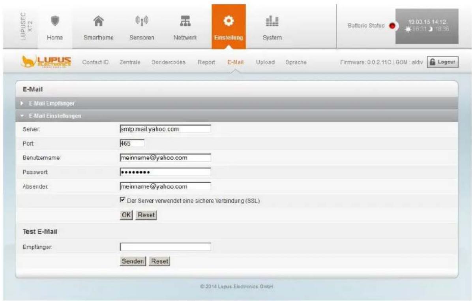Image resolution: width=472 pixels, height=301 pixels.
Task: Click the Logout button
Action: (x=443, y=62)
